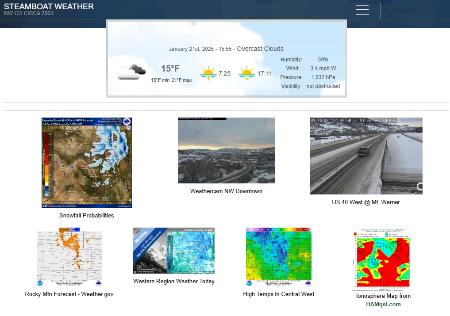Viewport: 450px width, 316px height.
Task: Click the NOAA logo on Snowfall Probabilities map
Action: tap(127, 122)
